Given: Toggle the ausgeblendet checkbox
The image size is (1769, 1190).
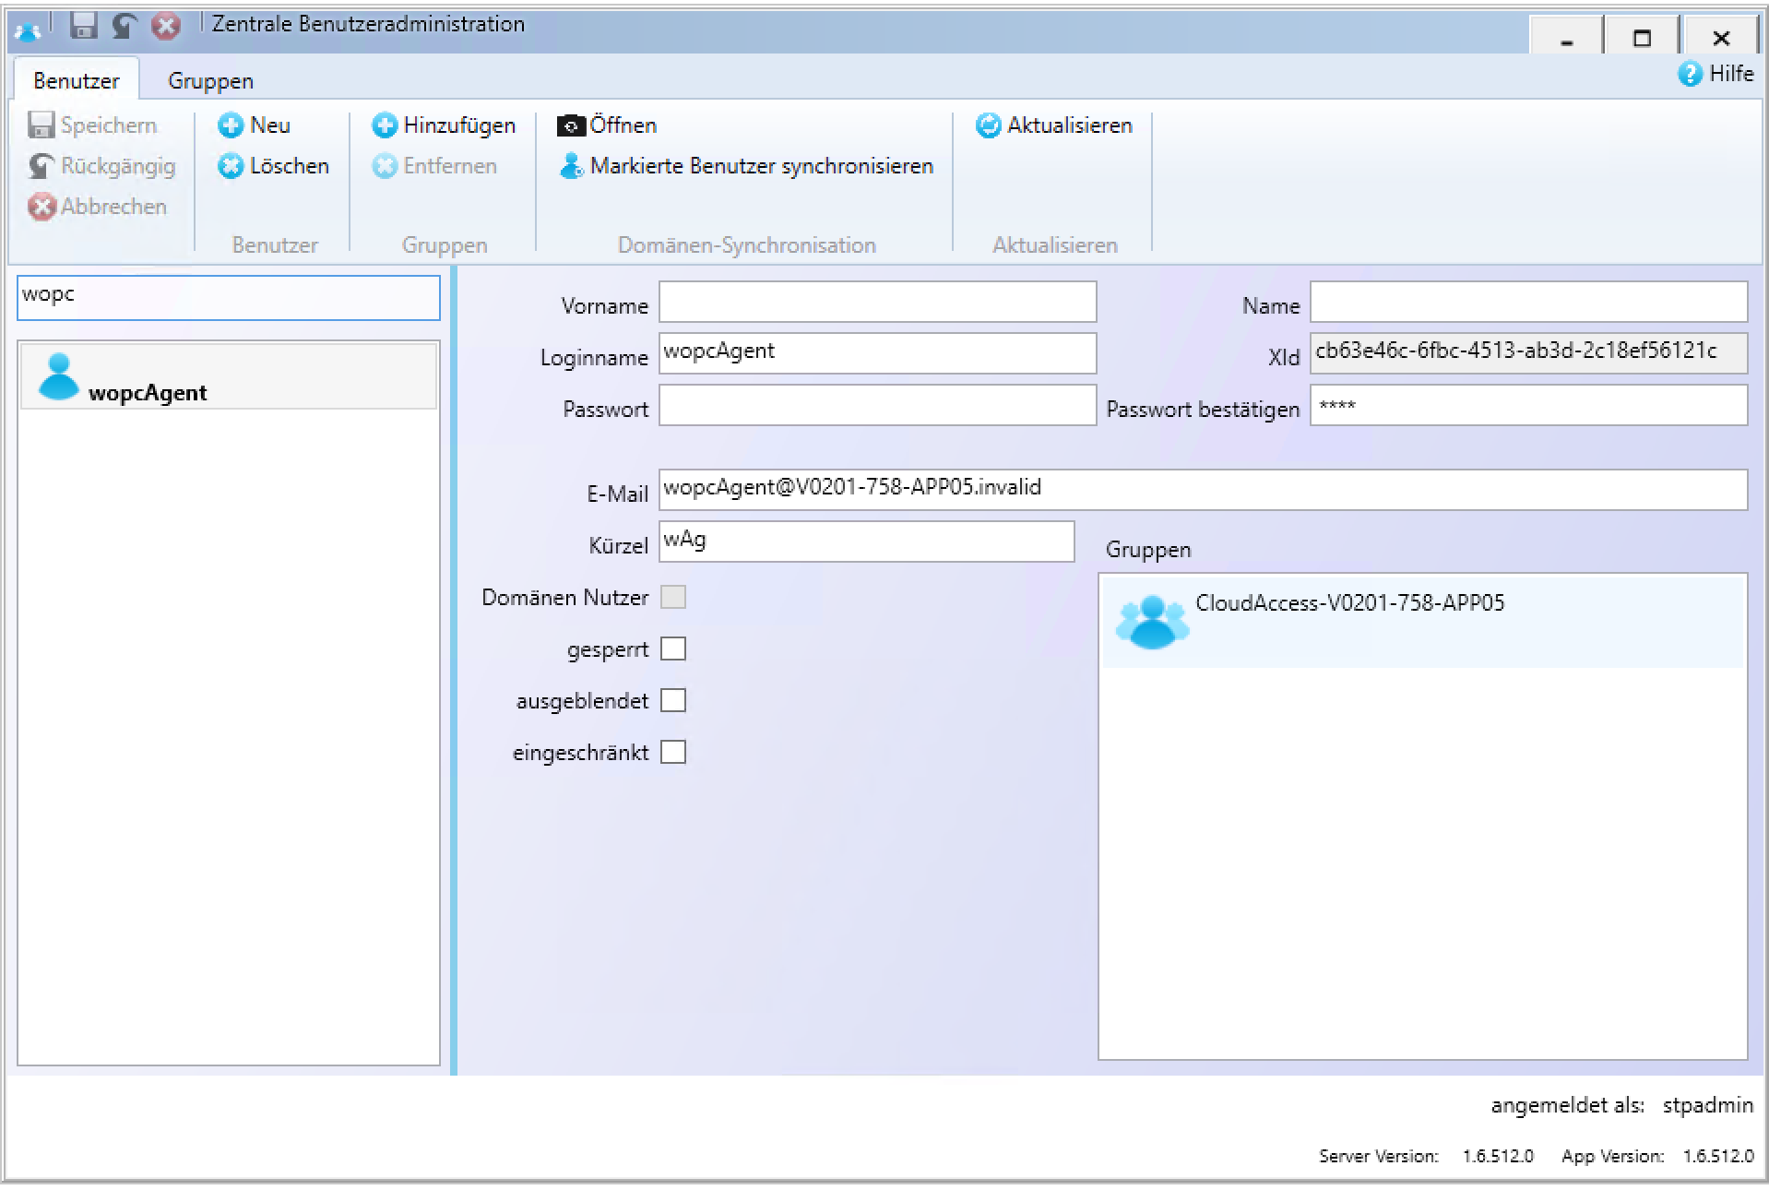Looking at the screenshot, I should tap(673, 701).
